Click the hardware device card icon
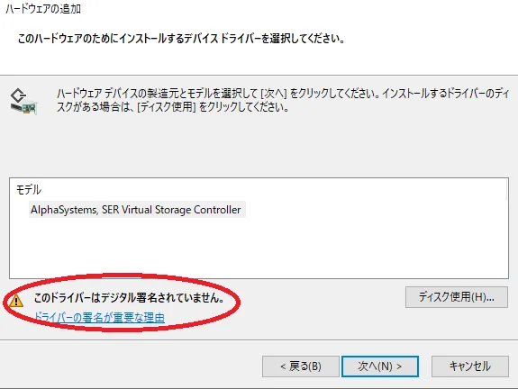 [x=23, y=102]
